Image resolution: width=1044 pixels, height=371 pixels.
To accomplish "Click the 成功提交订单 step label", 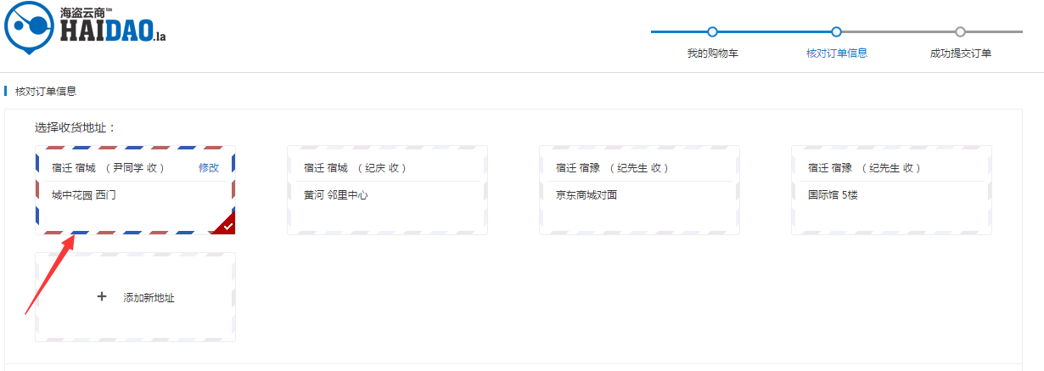I will click(x=960, y=53).
